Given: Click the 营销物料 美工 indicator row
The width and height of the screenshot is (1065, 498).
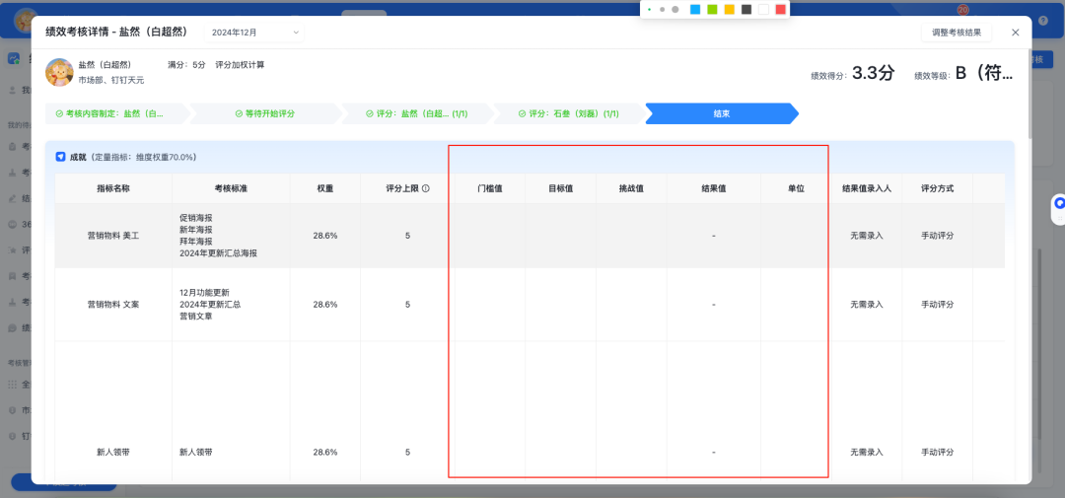Looking at the screenshot, I should pyautogui.click(x=113, y=236).
